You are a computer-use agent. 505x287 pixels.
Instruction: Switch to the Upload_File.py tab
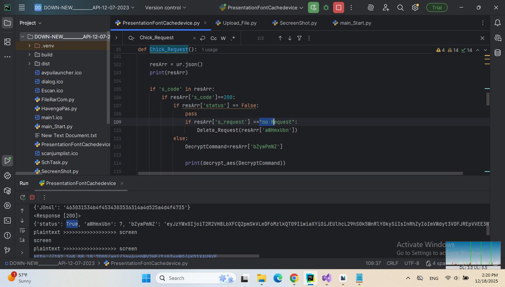pyautogui.click(x=239, y=23)
